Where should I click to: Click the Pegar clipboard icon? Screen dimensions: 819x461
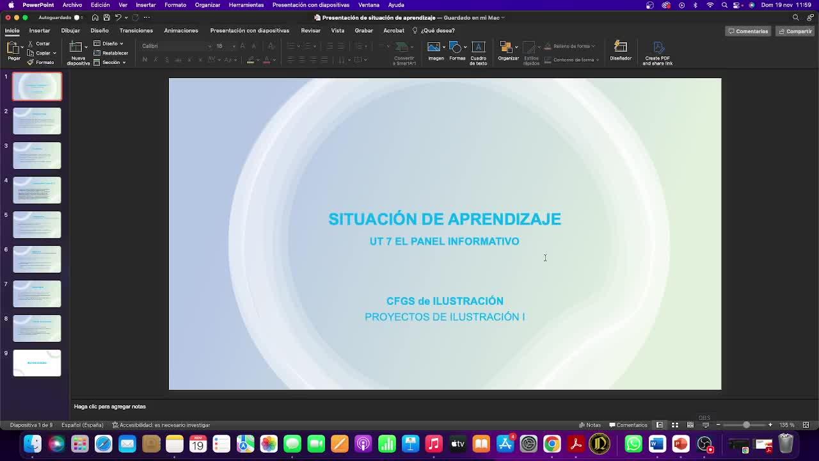[x=13, y=49]
